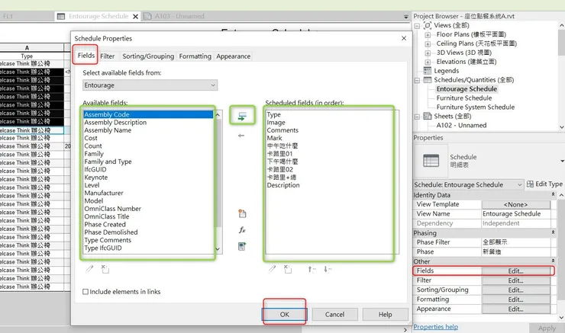Click the Edit Type icon in Properties

(x=530, y=184)
